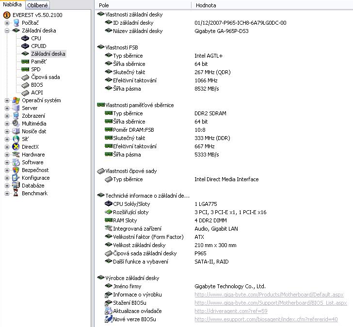Open the esupport.com biosagent link

266,319
